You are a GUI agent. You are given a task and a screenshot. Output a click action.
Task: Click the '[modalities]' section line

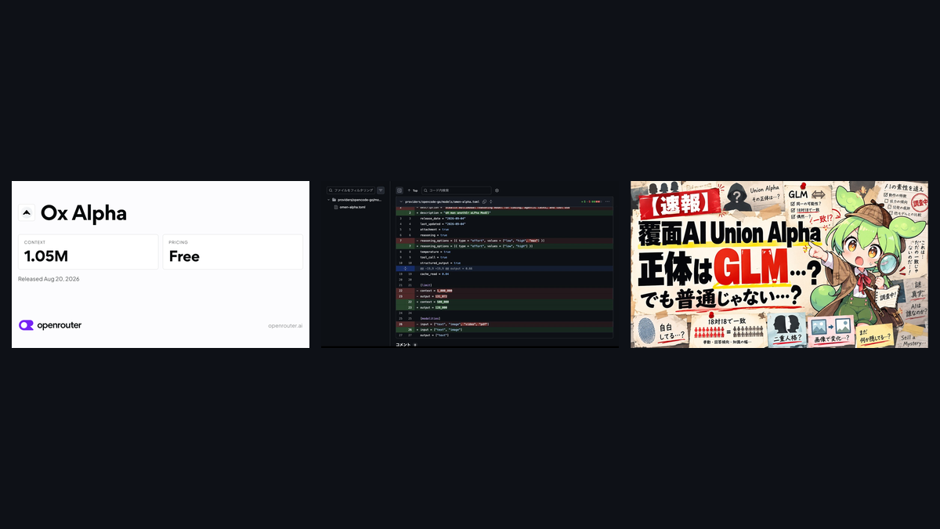tap(504, 318)
